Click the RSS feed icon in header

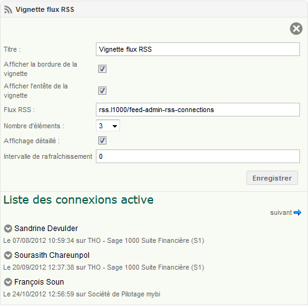tap(8, 10)
